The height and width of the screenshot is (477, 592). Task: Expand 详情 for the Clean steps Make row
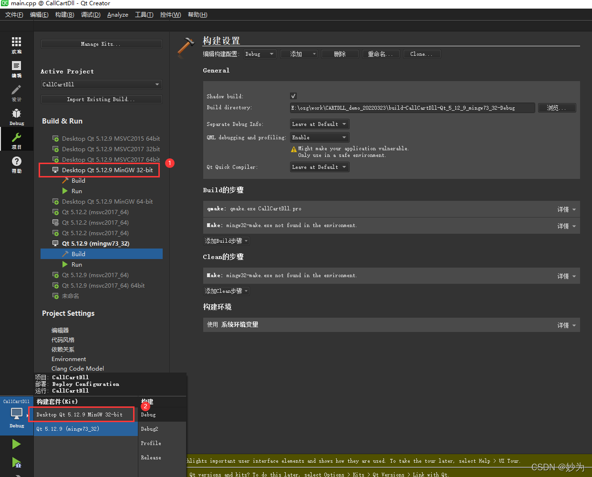(566, 276)
